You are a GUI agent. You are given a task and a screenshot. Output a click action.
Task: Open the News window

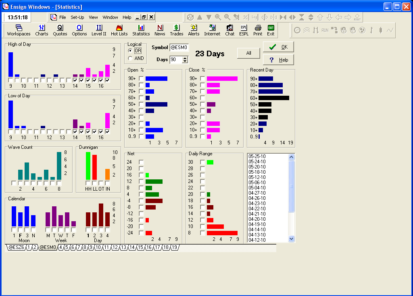[x=160, y=30]
